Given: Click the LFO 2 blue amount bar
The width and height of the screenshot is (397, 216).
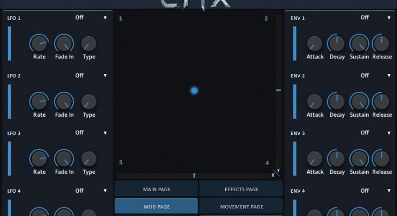Looking at the screenshot, I should click(9, 101).
